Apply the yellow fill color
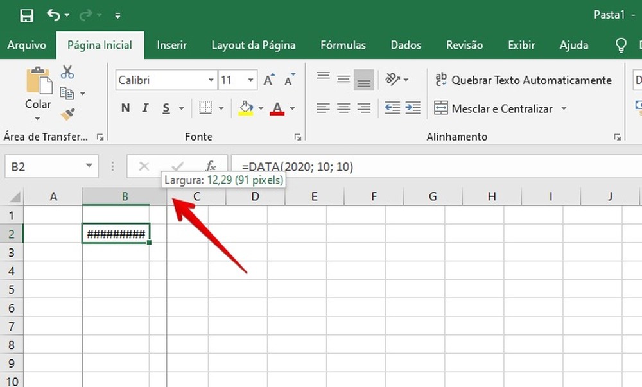642x387 pixels. tap(246, 108)
